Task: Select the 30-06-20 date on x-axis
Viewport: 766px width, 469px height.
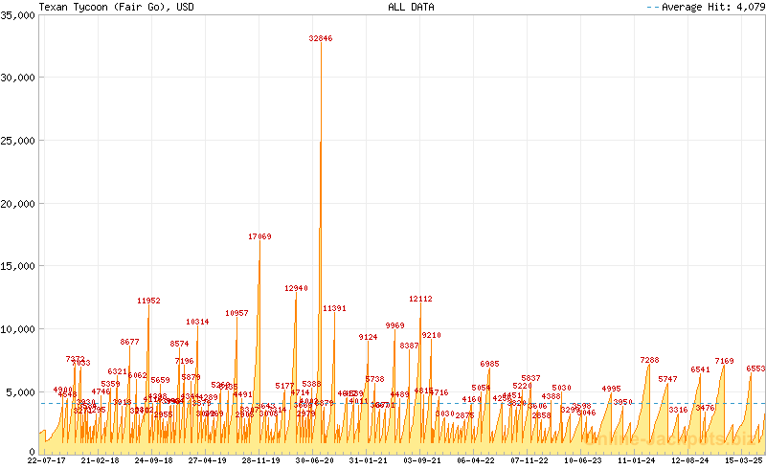Action: (x=314, y=460)
